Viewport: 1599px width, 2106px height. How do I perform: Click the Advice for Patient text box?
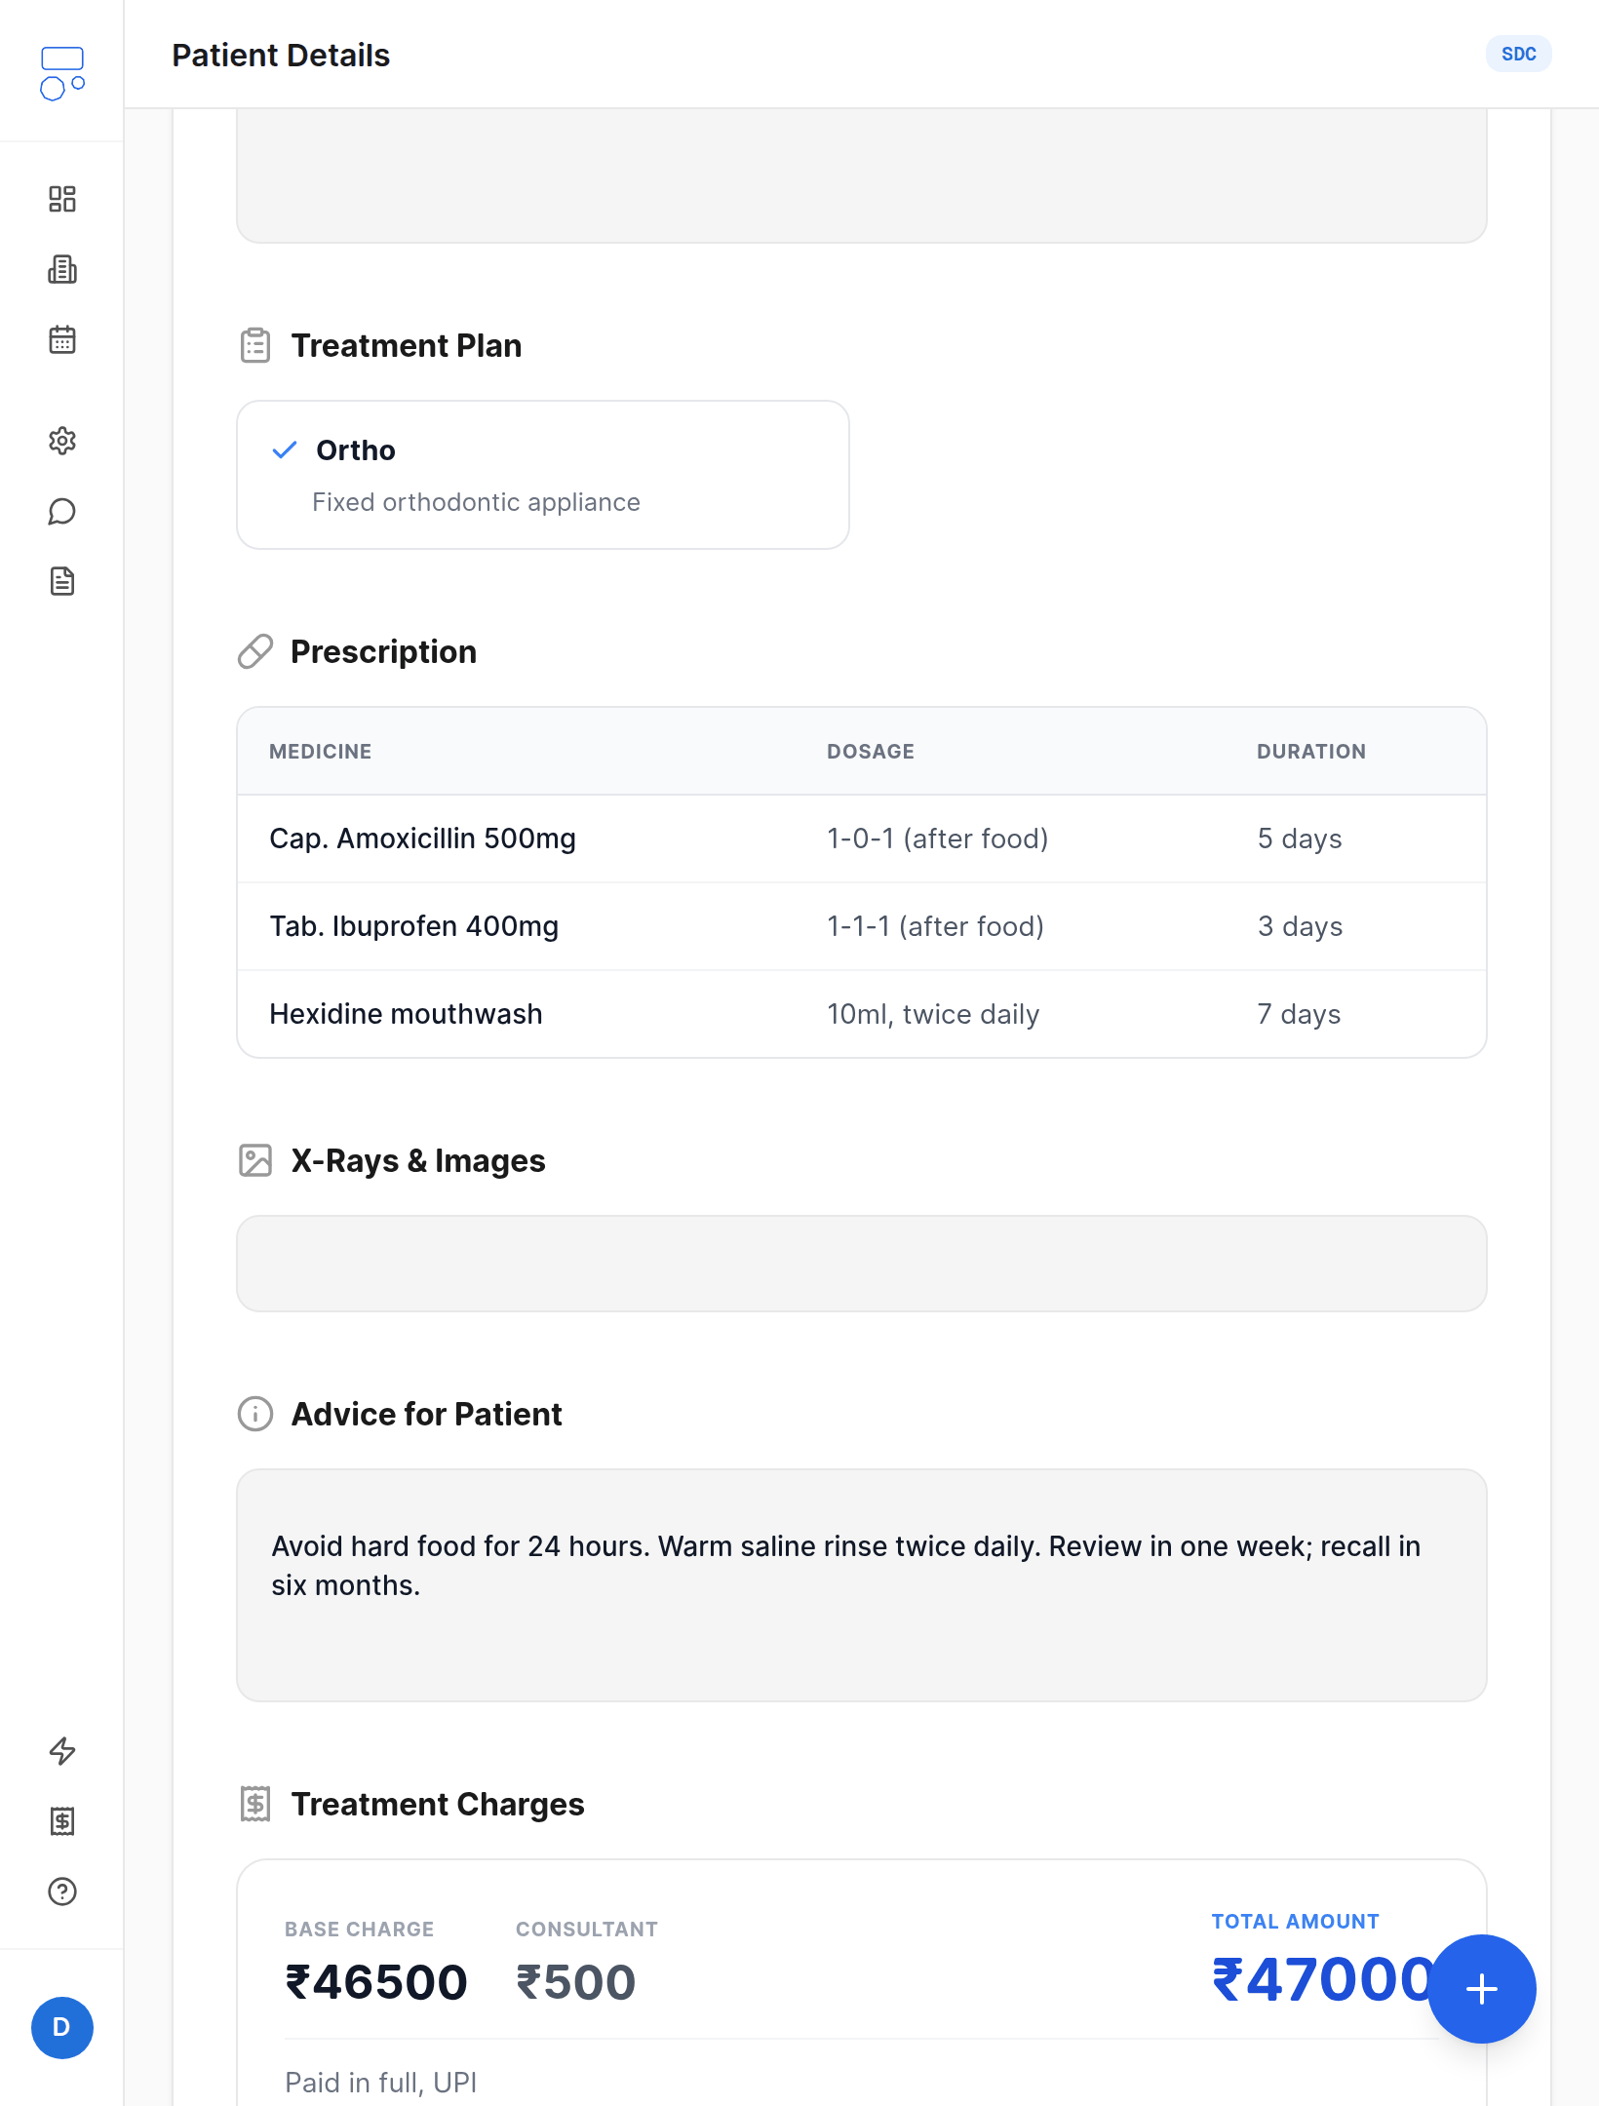[x=862, y=1585]
